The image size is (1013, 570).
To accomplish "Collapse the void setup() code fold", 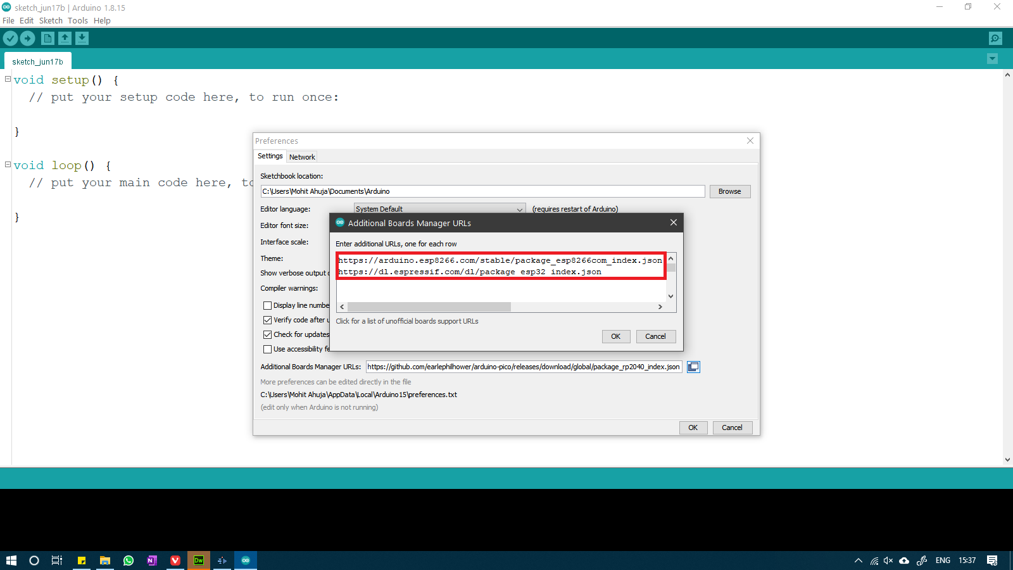I will coord(8,79).
